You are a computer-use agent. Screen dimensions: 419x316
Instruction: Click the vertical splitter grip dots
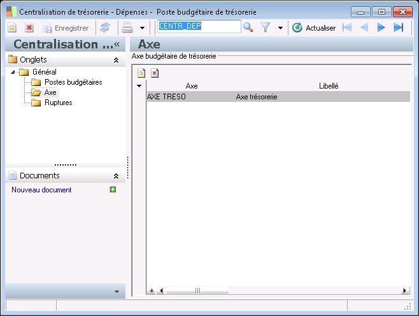(128, 168)
